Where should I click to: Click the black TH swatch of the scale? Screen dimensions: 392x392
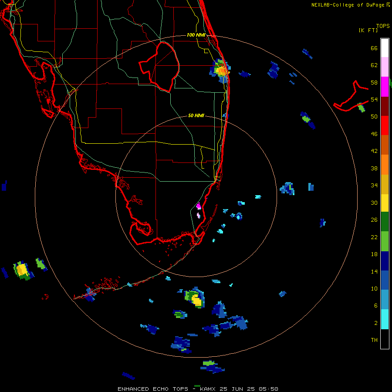385,339
